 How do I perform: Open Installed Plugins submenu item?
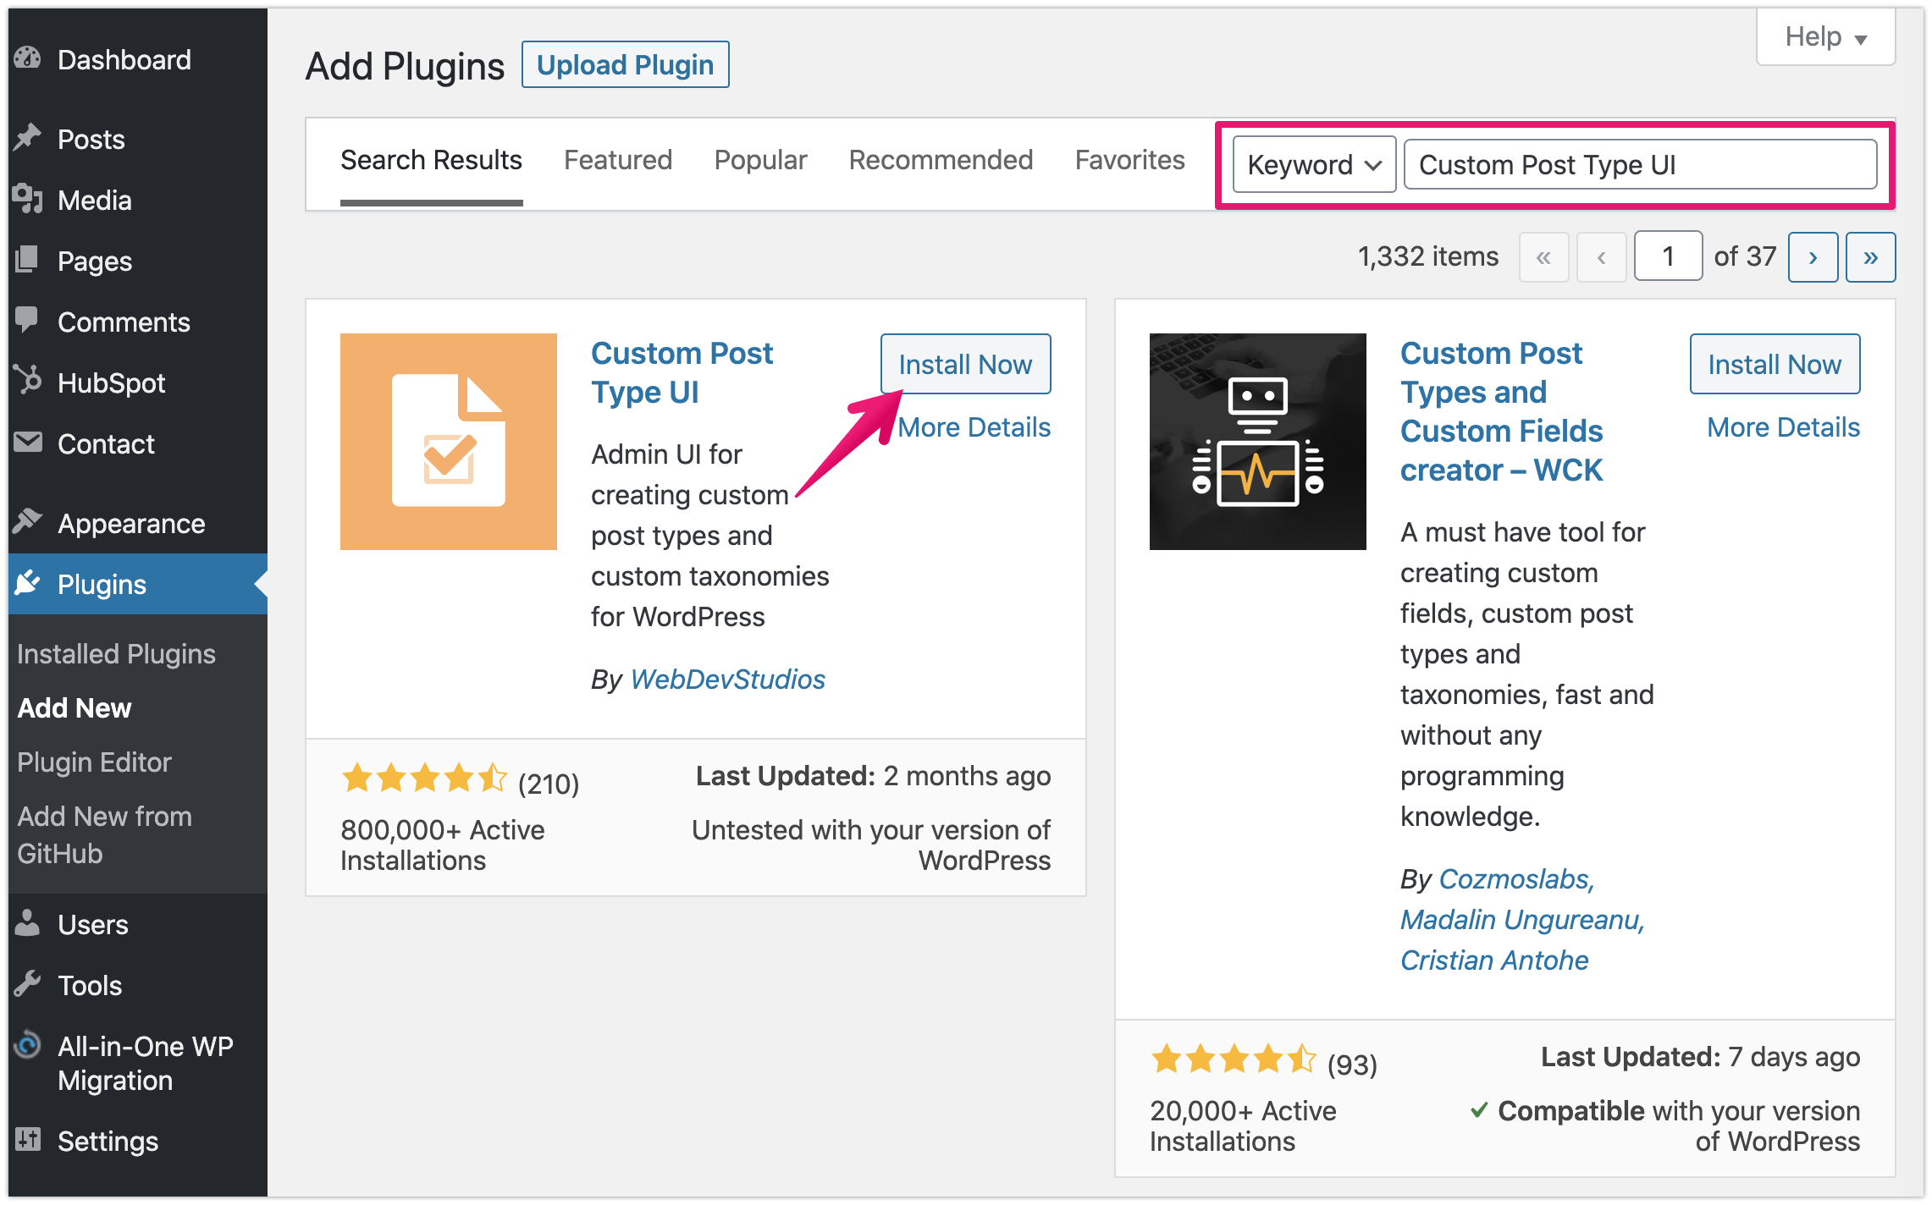[117, 654]
